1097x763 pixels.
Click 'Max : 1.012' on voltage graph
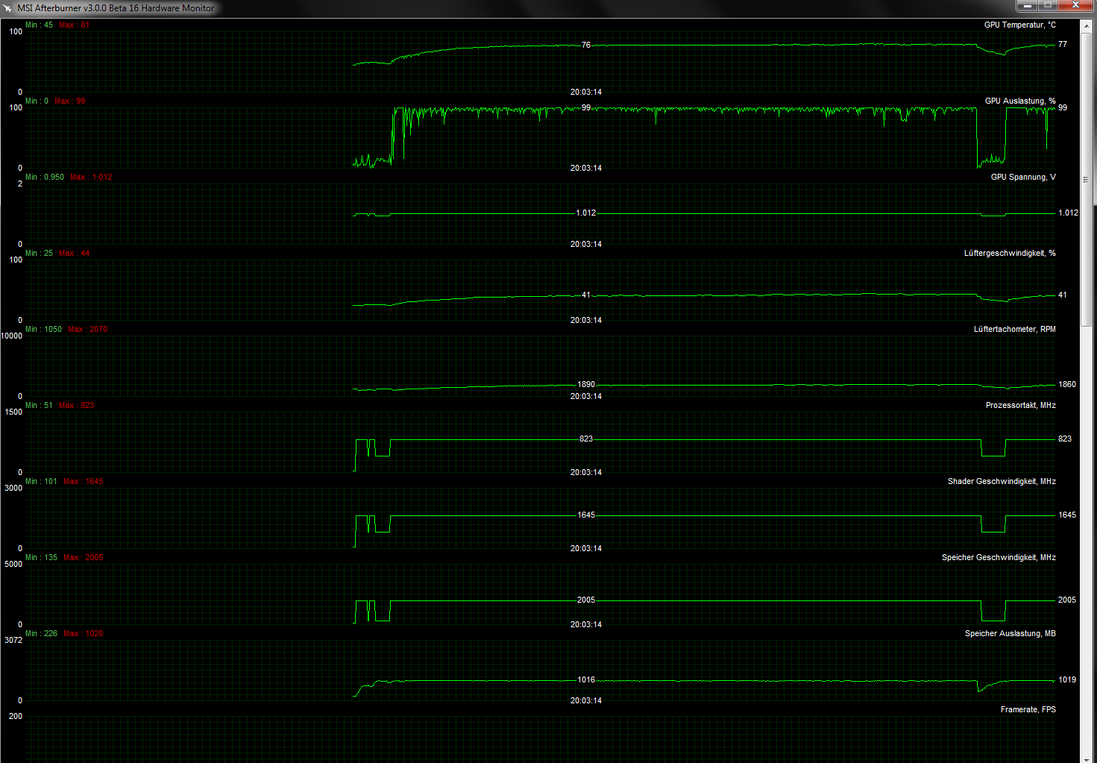coord(91,177)
